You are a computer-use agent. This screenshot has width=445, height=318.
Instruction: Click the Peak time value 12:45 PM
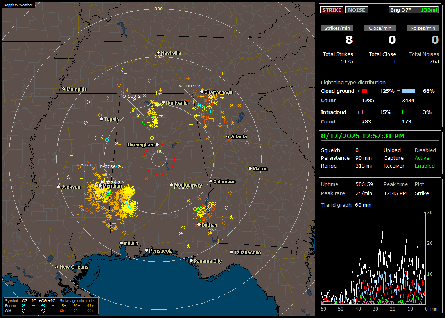coord(395,193)
